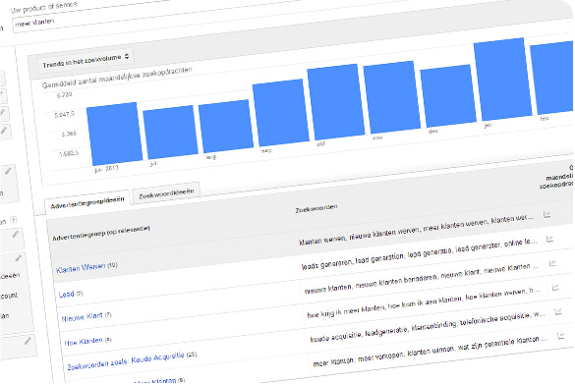Click the 3.365 y-axis label

coord(69,134)
